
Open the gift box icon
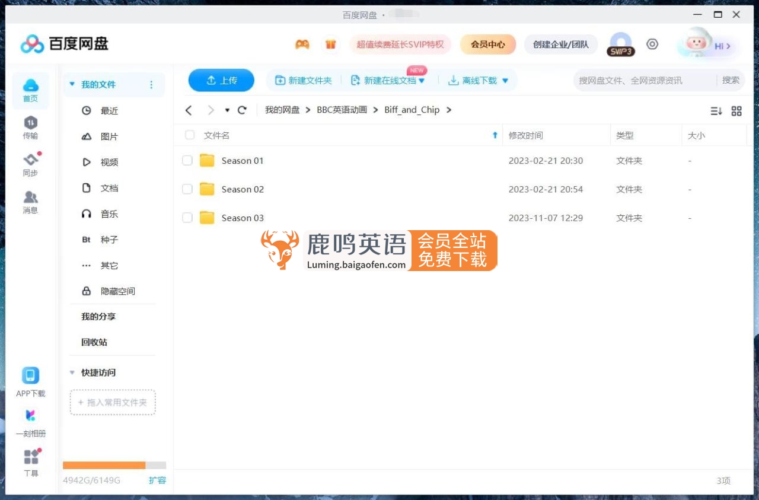tap(330, 44)
